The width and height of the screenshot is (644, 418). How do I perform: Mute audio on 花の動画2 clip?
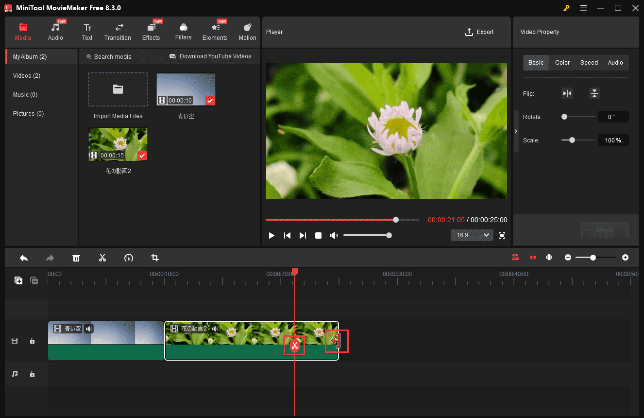[x=215, y=329]
